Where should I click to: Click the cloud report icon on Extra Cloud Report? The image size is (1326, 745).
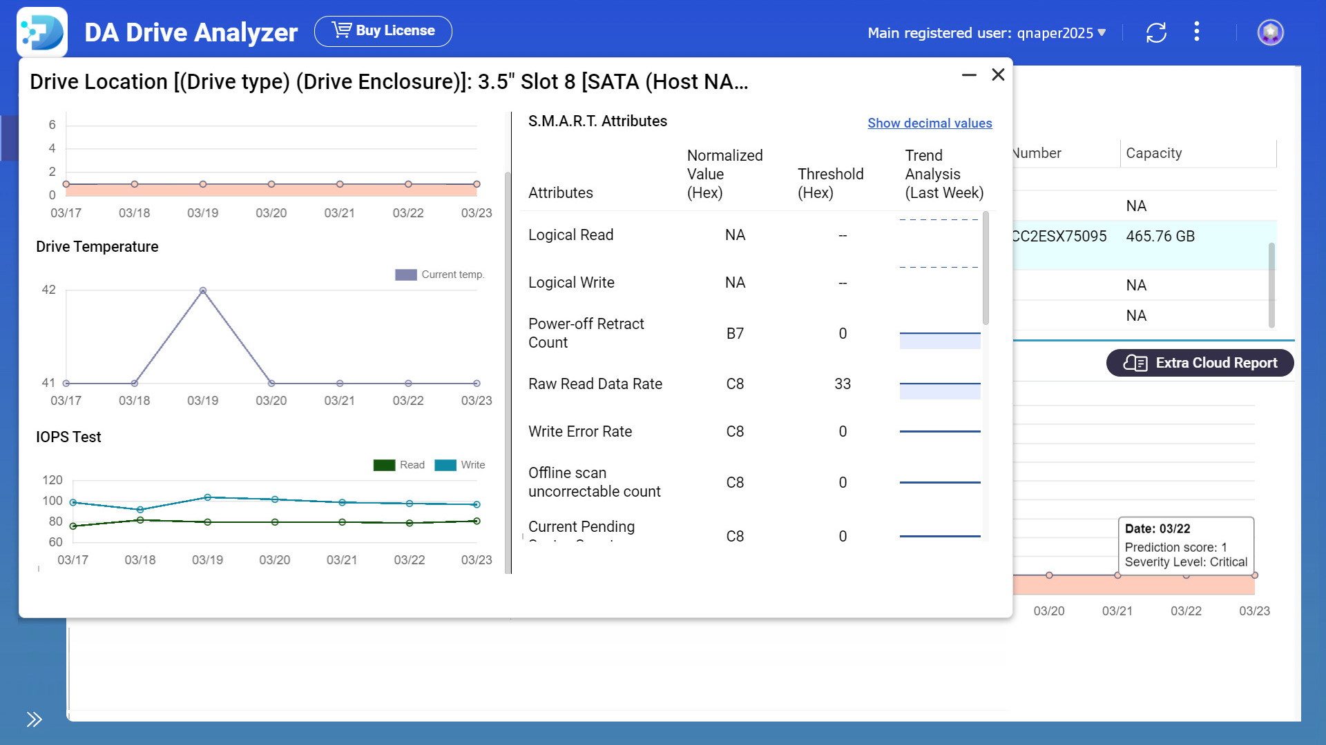[x=1135, y=363]
